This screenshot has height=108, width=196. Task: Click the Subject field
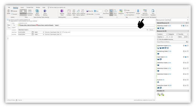coord(86,28)
